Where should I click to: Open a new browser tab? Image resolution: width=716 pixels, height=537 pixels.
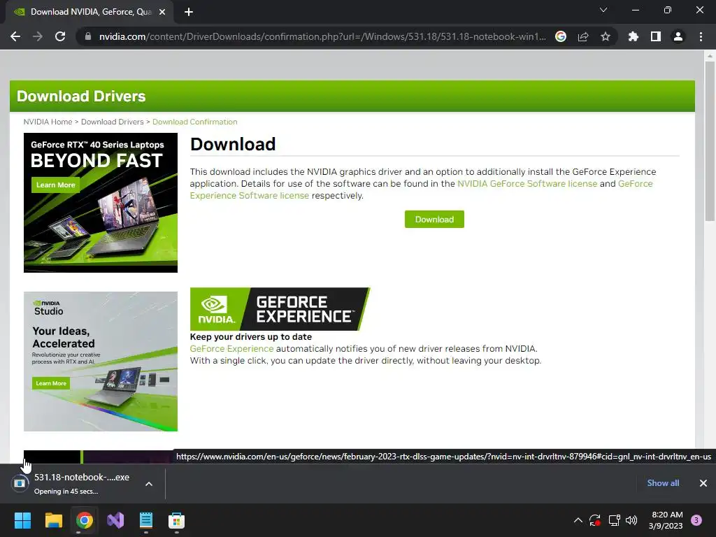tap(189, 12)
